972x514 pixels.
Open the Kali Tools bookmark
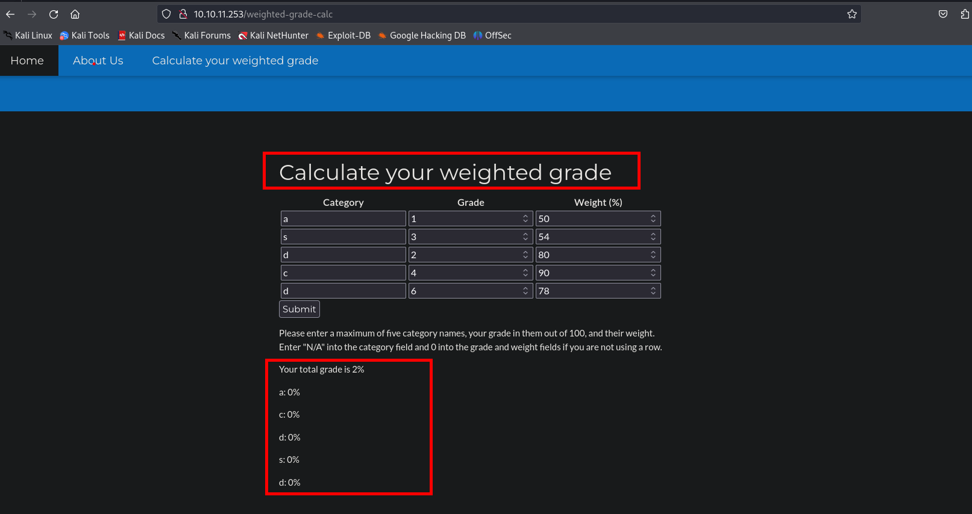click(x=85, y=36)
